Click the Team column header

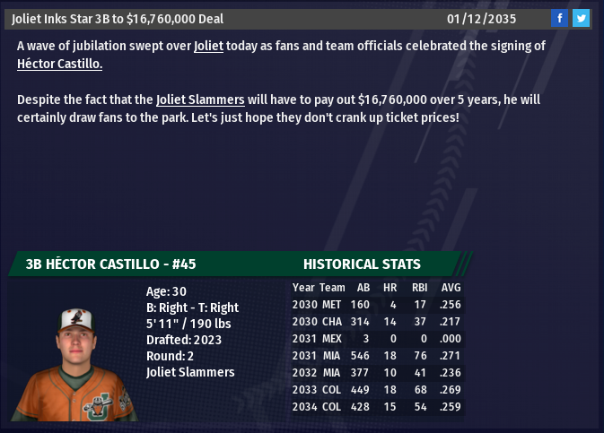coord(332,288)
